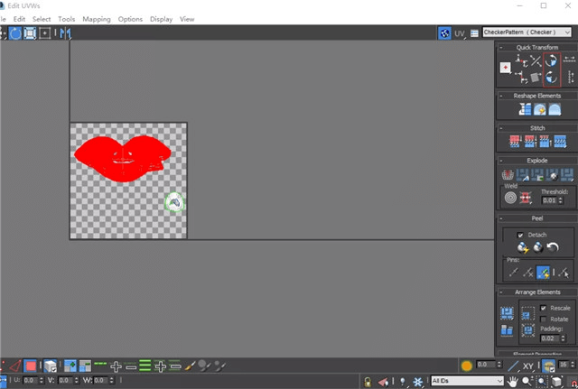Click Flatten by Smoothing Group icon
This screenshot has height=389, width=578.
(537, 174)
